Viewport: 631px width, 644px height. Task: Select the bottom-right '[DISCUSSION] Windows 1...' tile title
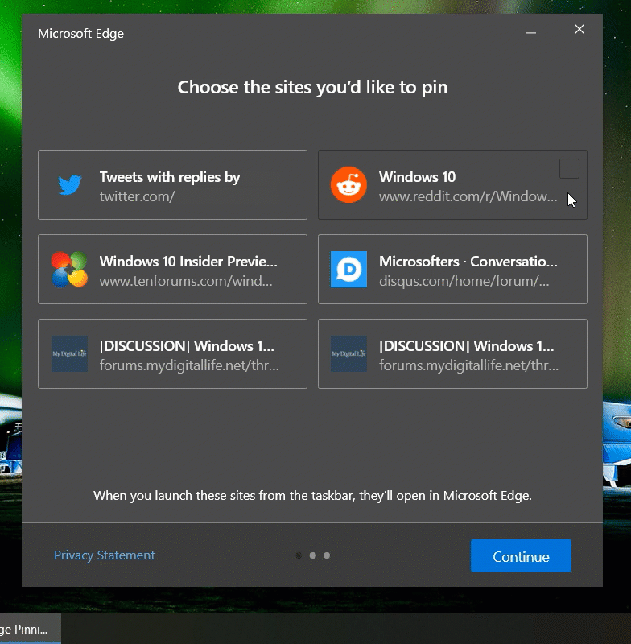pos(466,346)
